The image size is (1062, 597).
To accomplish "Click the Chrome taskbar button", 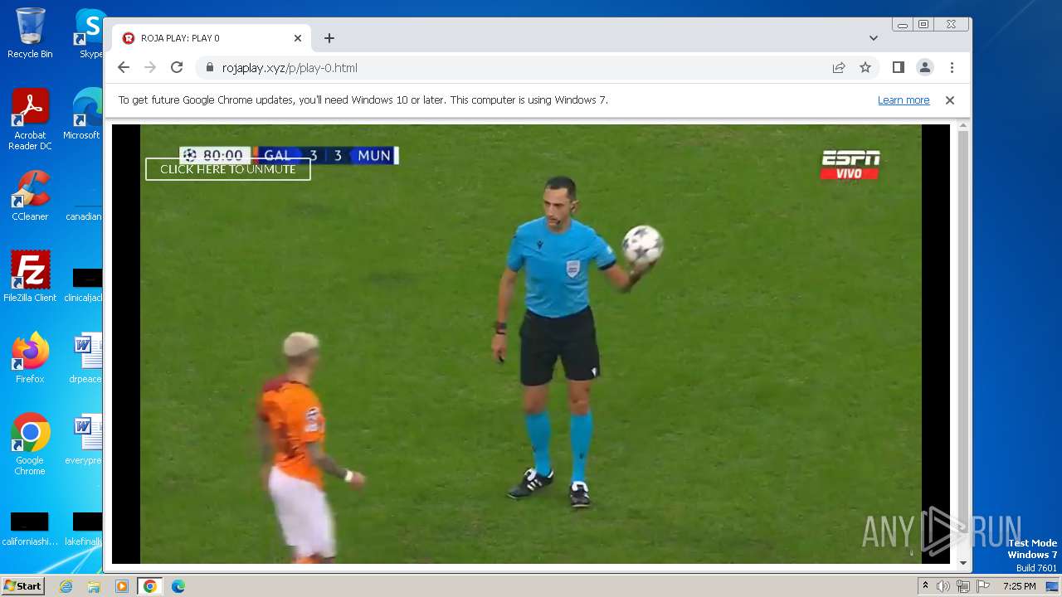I will (149, 586).
